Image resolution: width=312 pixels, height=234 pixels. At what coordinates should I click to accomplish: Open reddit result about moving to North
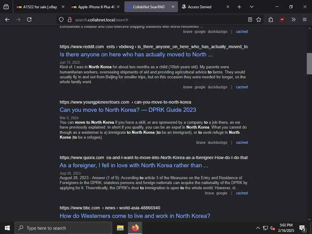136,55
